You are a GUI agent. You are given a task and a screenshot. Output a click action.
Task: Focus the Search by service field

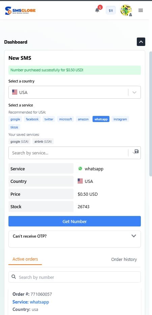click(x=68, y=153)
